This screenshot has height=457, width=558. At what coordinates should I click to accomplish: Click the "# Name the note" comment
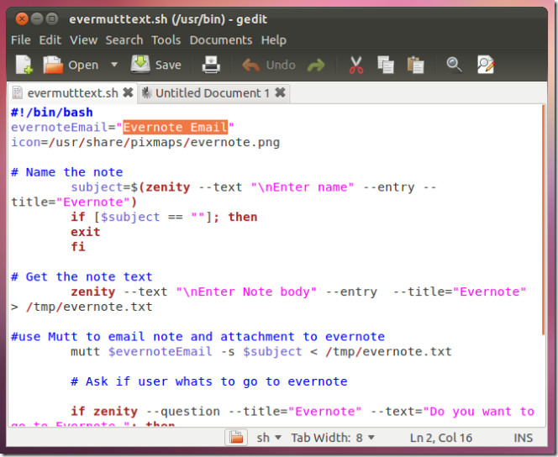[x=67, y=172]
